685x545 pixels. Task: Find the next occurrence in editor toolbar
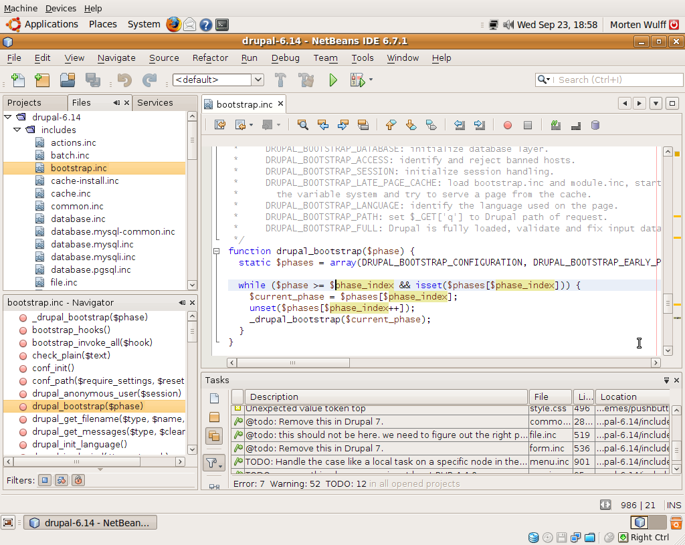[x=343, y=125]
